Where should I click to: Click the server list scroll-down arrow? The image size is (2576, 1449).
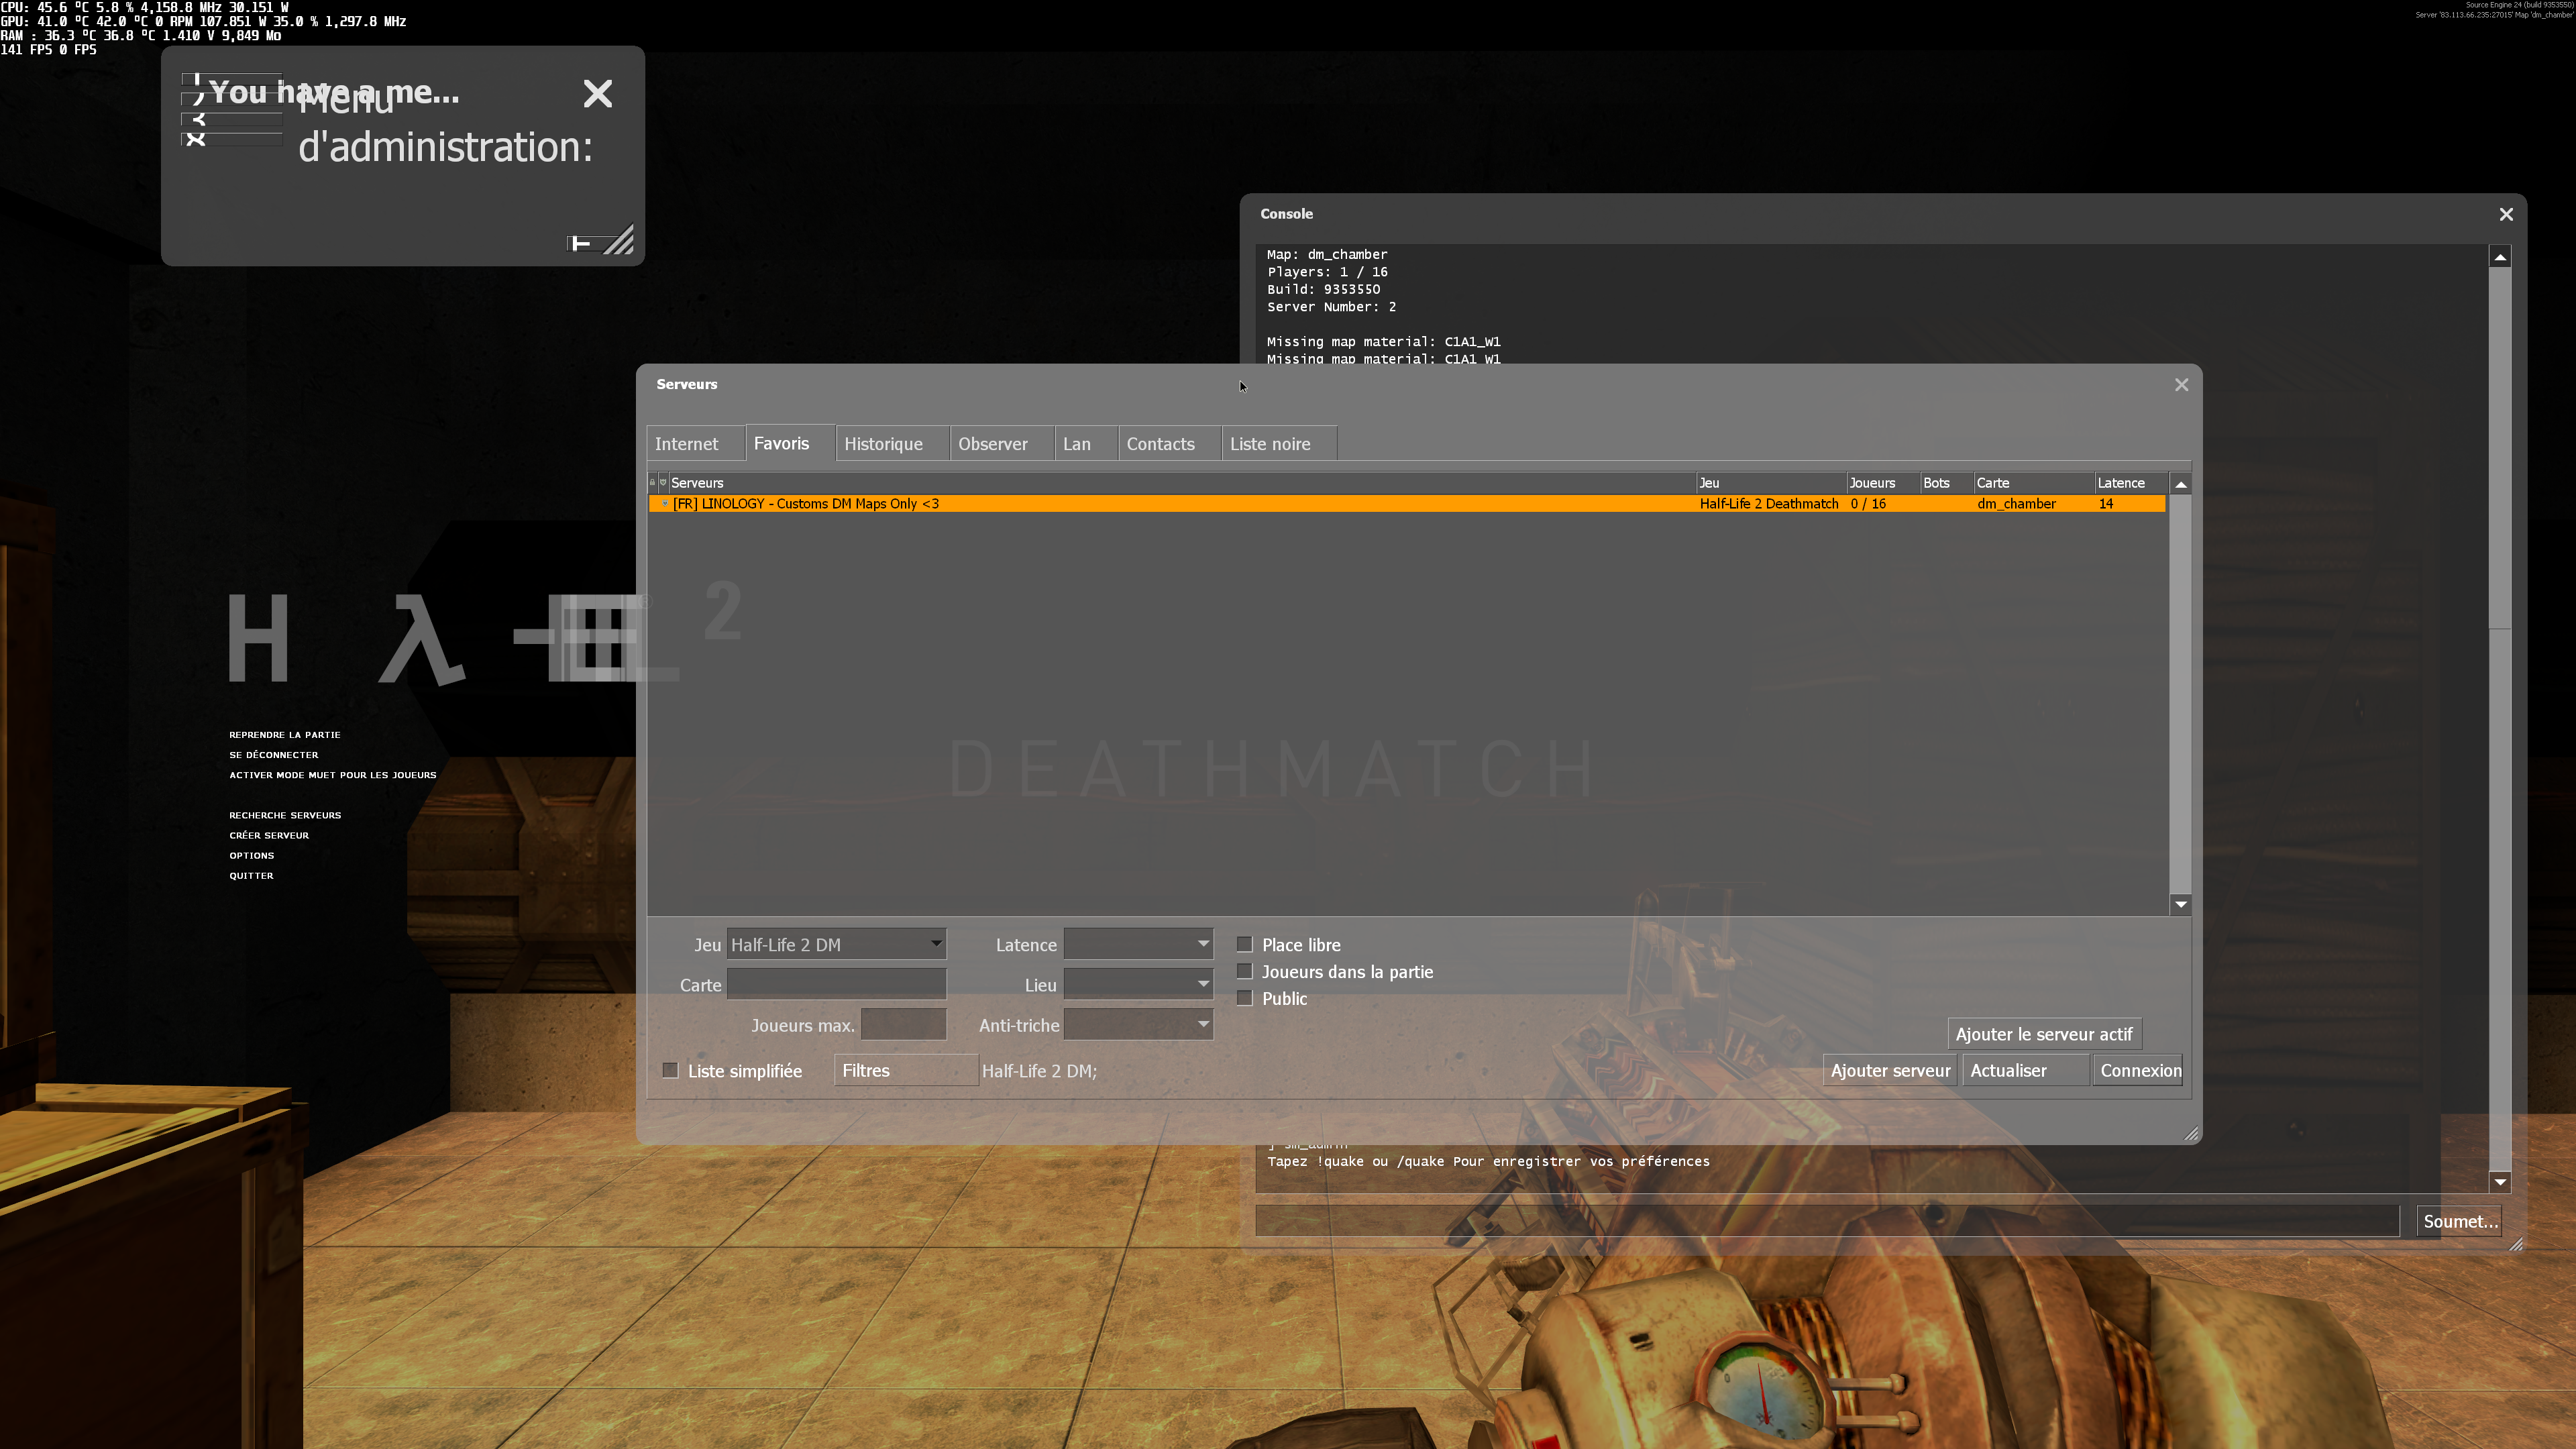pos(2181,905)
